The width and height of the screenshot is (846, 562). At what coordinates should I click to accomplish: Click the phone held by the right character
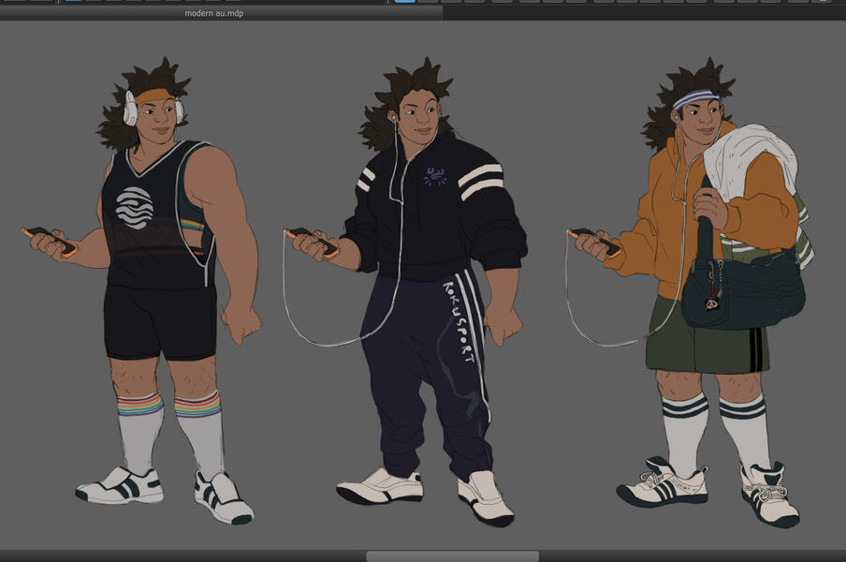pyautogui.click(x=596, y=240)
